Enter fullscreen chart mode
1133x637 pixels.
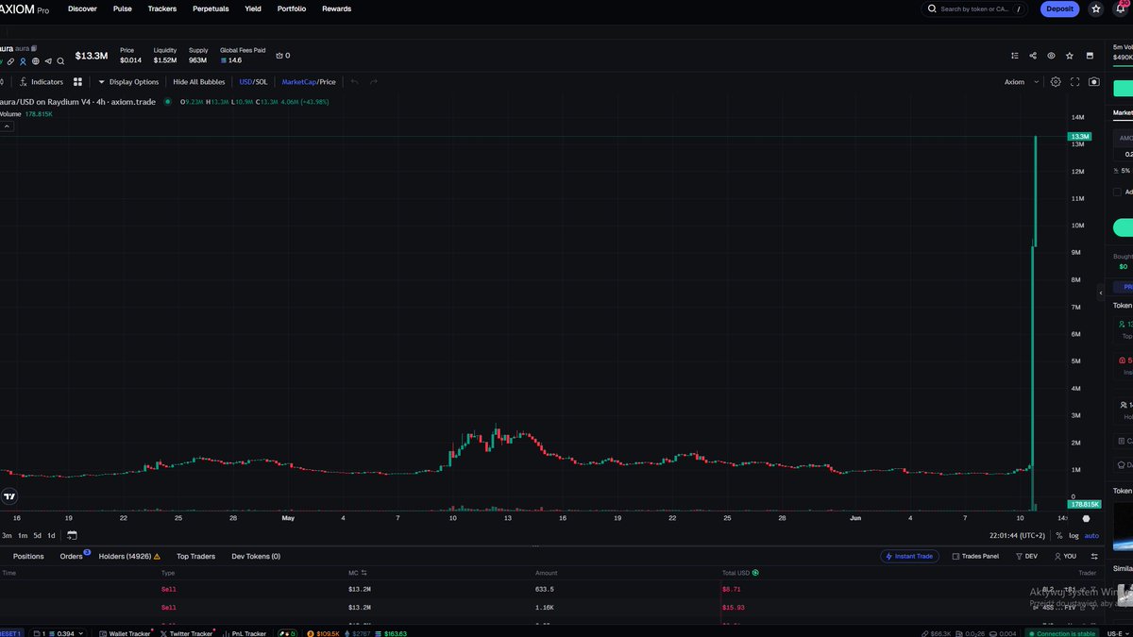coord(1074,82)
